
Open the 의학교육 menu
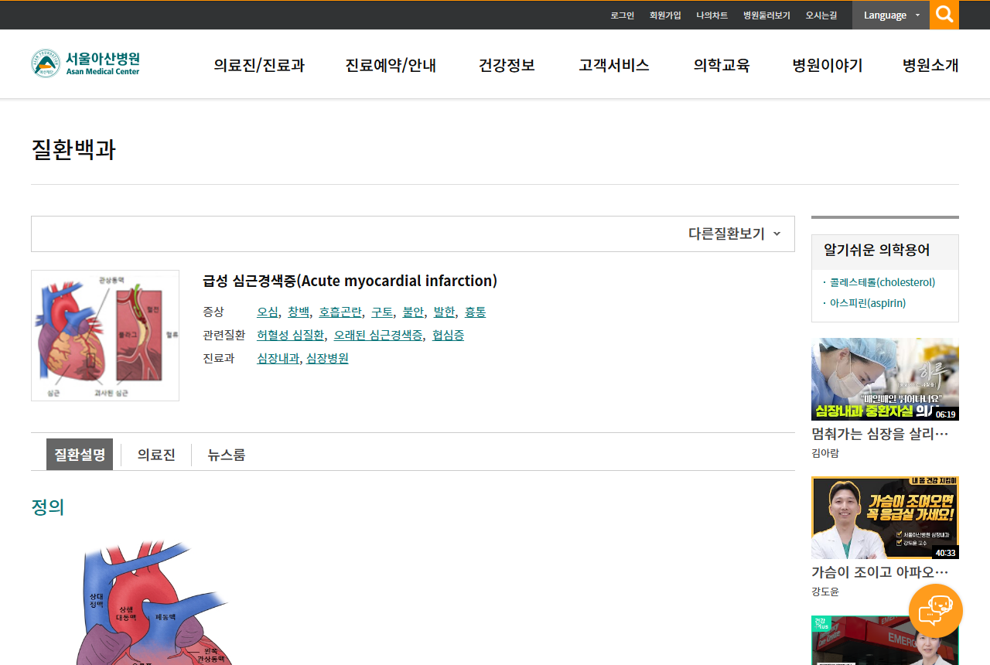pos(722,66)
